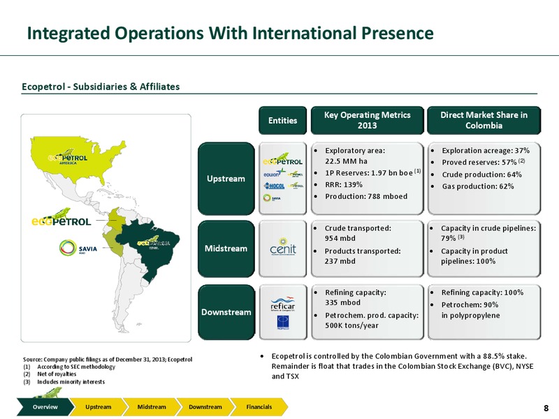This screenshot has height=419, width=559.
Task: Switch to the Downstream navigation tab
Action: point(205,407)
